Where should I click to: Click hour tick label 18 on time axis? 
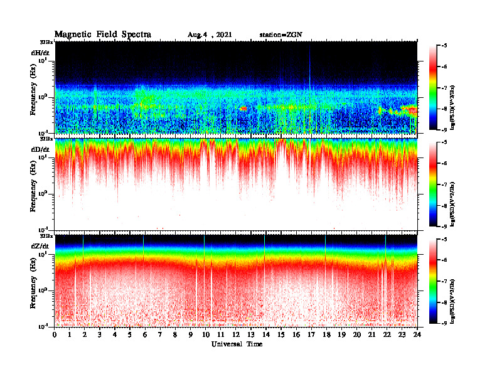(326, 334)
